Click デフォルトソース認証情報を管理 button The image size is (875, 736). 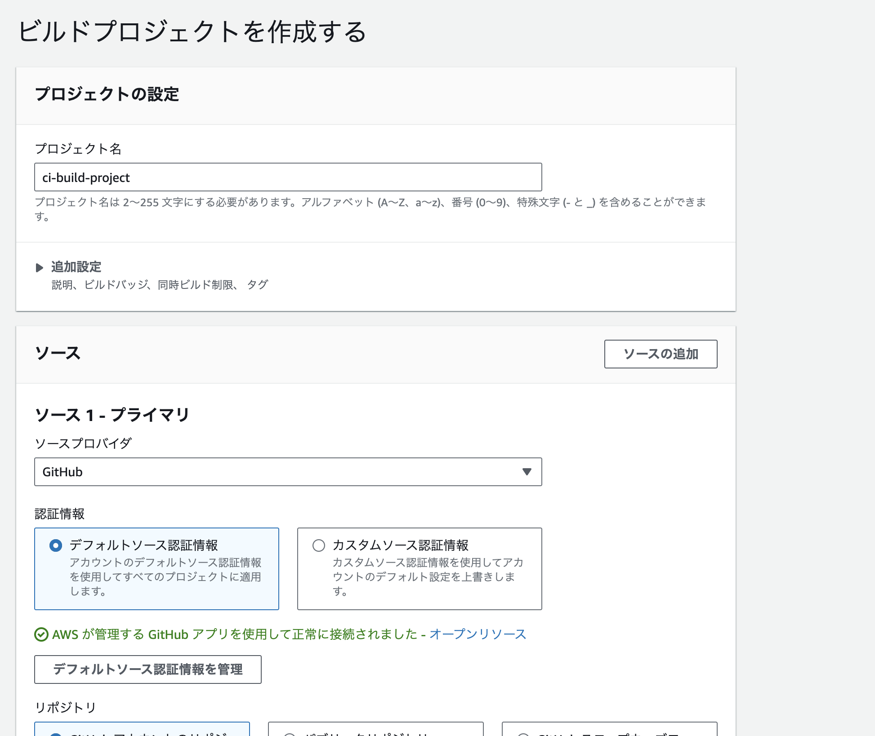pos(147,669)
